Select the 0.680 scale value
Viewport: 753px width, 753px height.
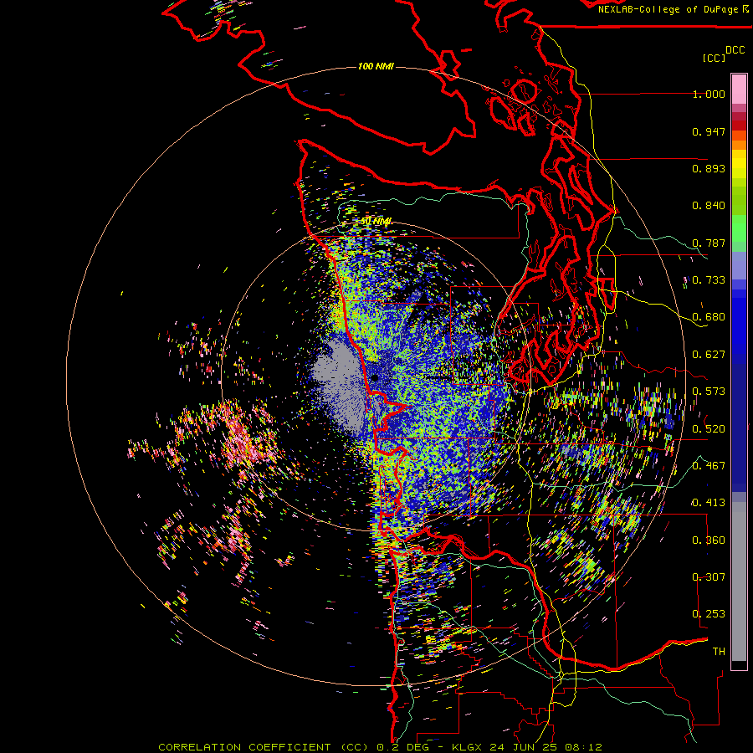[709, 317]
